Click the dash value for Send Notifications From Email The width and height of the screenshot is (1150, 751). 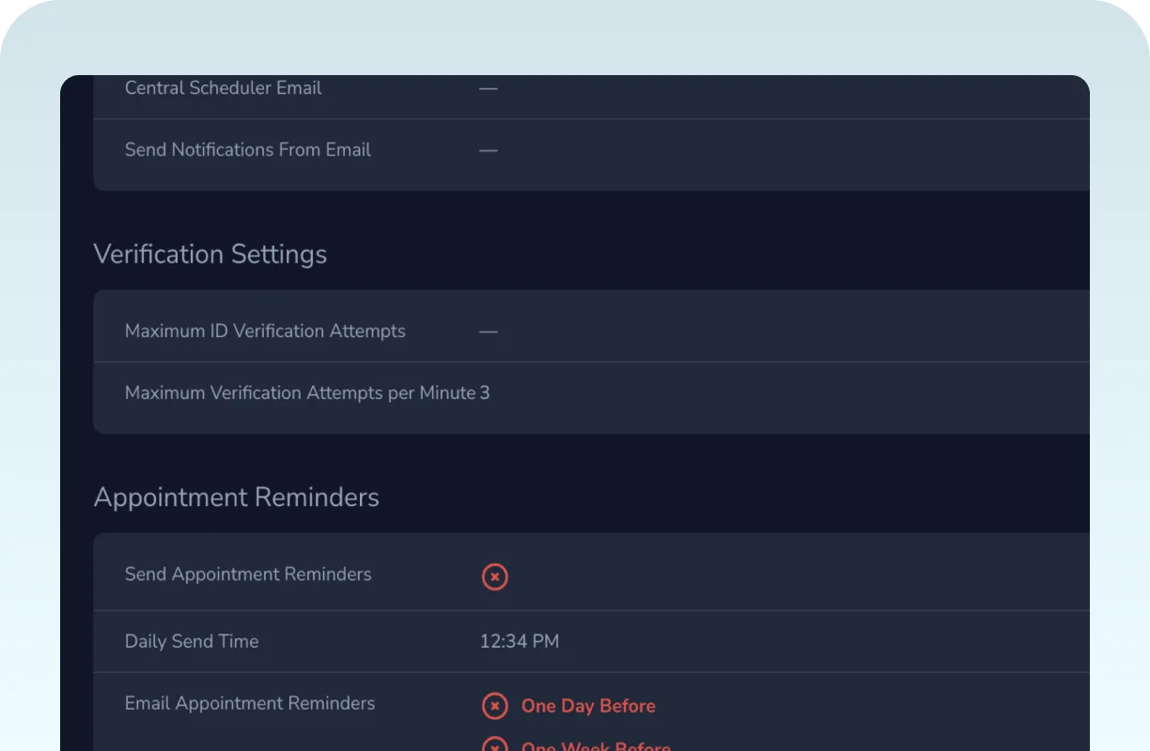[x=489, y=150]
